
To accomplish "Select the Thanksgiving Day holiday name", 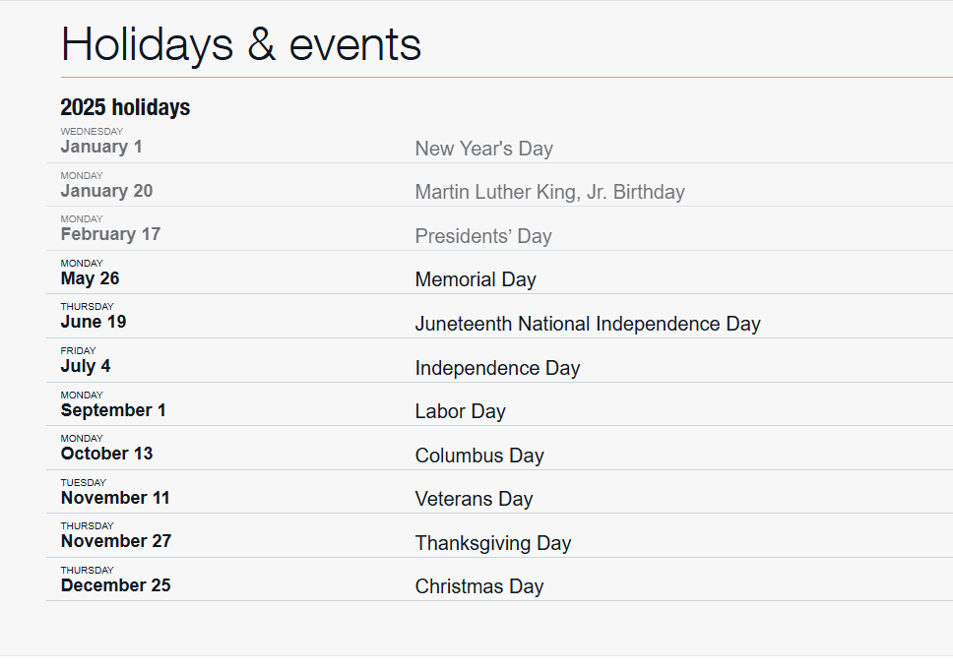I will coord(493,543).
